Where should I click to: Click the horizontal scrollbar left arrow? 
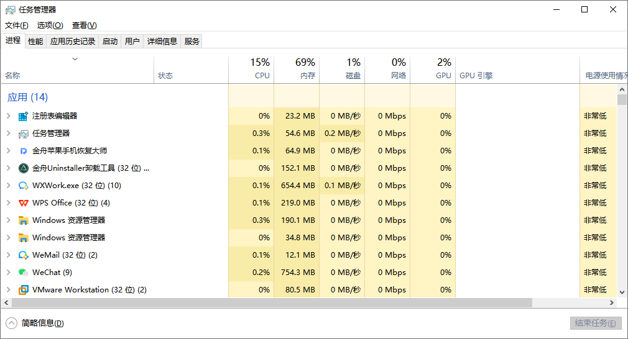click(6, 302)
